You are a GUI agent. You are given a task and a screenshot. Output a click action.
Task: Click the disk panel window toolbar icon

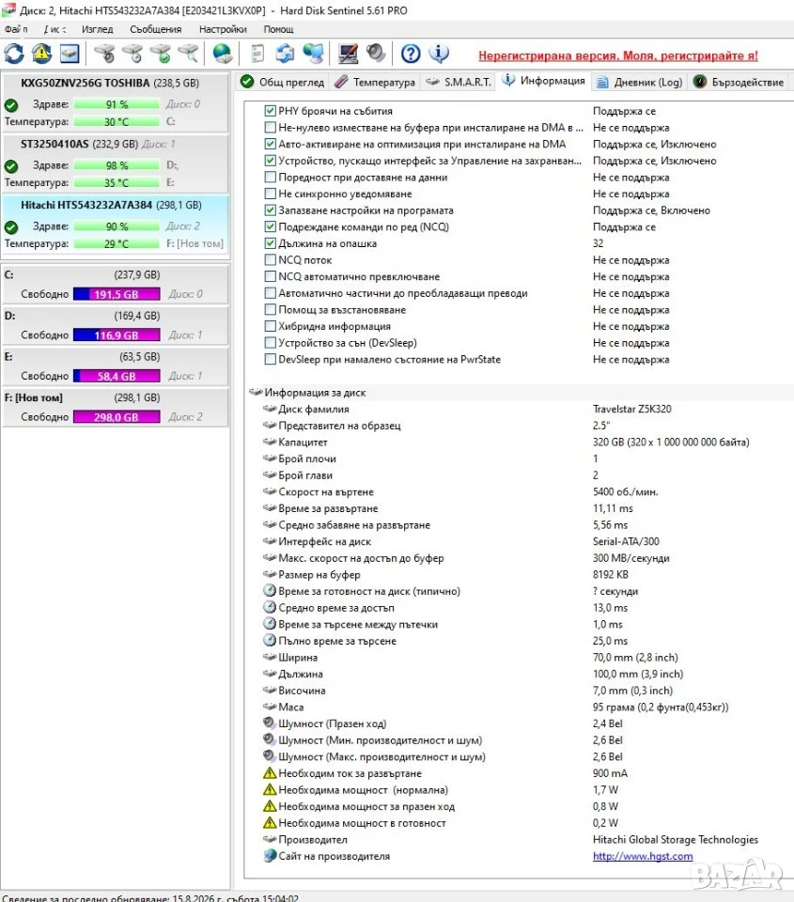click(x=70, y=54)
